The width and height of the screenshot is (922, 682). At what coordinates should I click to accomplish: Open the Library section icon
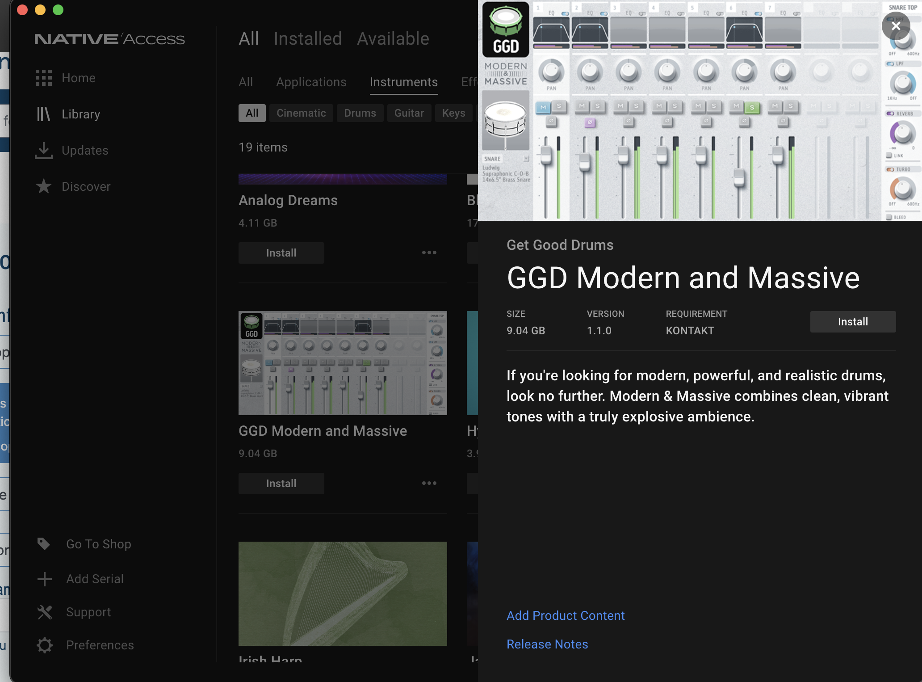43,114
